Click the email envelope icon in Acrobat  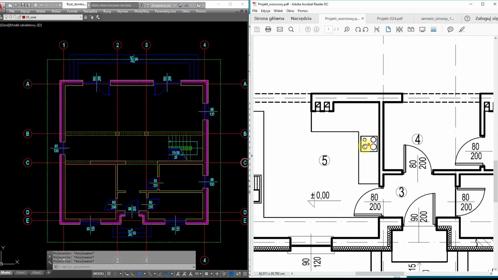point(280,29)
